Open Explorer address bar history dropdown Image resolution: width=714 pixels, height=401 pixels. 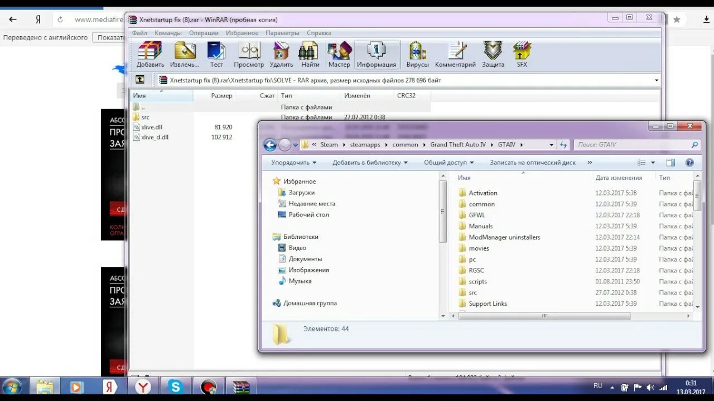click(x=552, y=145)
